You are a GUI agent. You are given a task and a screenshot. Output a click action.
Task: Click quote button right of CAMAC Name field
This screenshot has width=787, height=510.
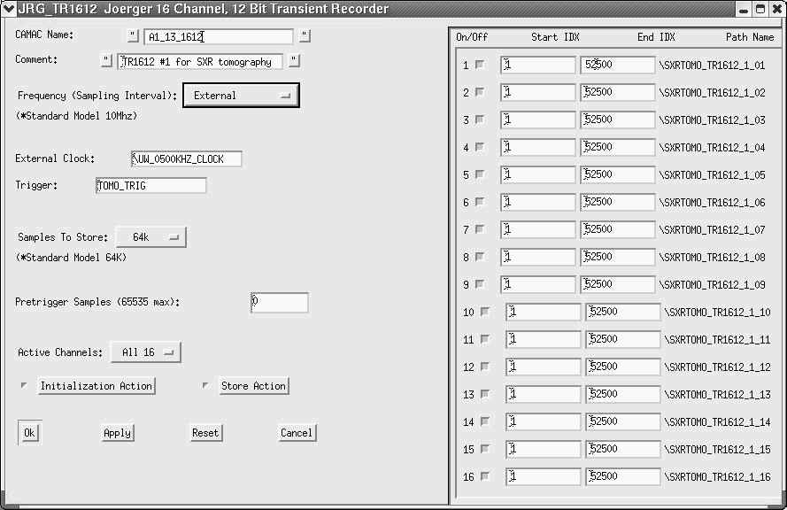305,36
